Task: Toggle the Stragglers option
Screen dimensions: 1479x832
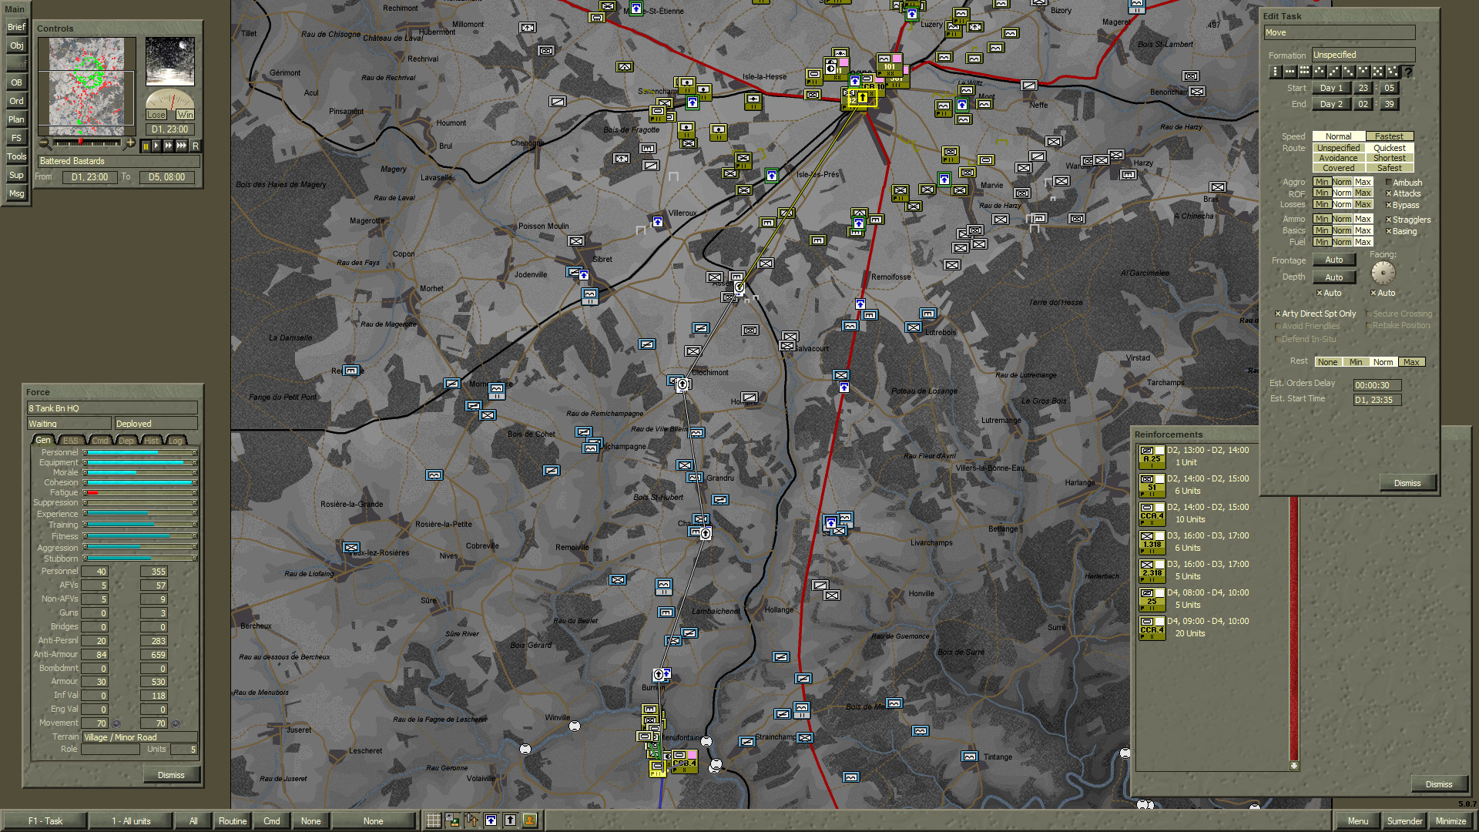Action: point(1390,220)
